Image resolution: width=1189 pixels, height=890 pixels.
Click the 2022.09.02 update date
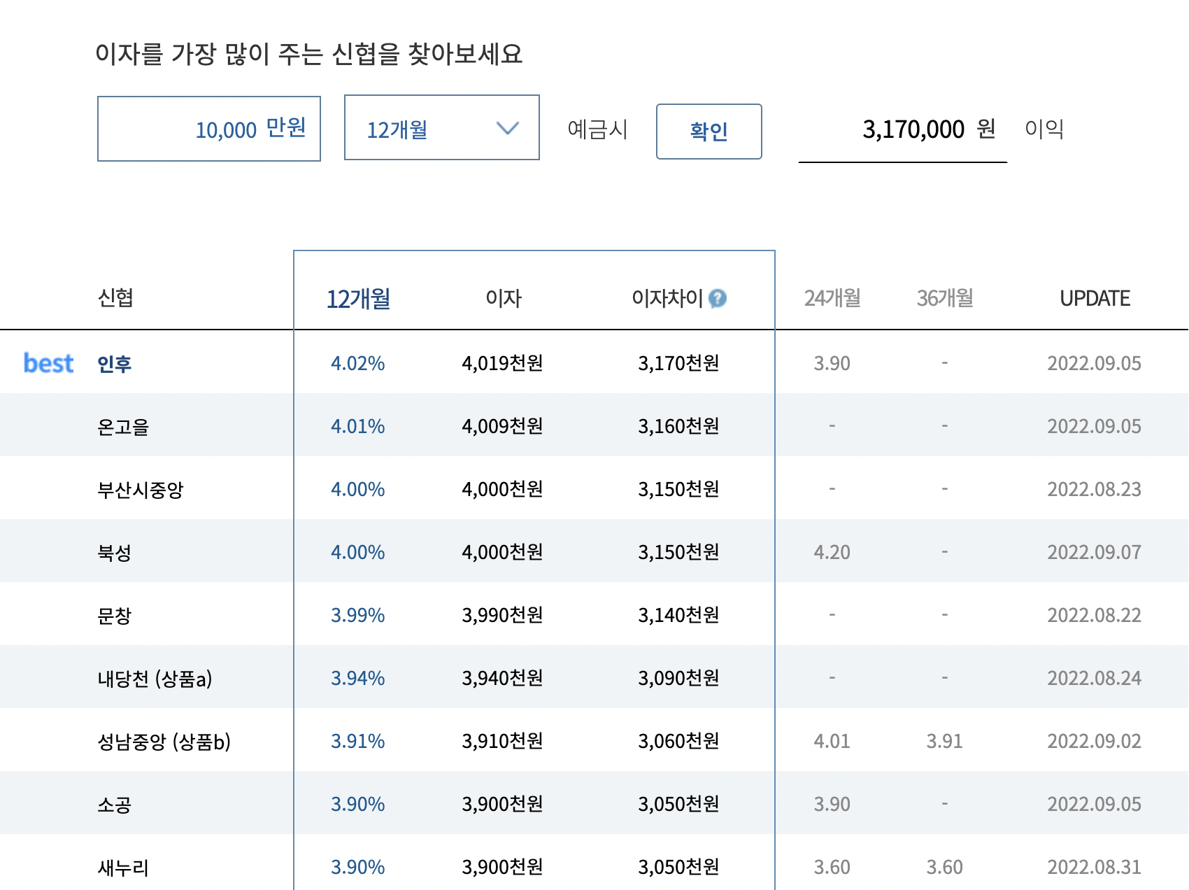[x=1095, y=741]
